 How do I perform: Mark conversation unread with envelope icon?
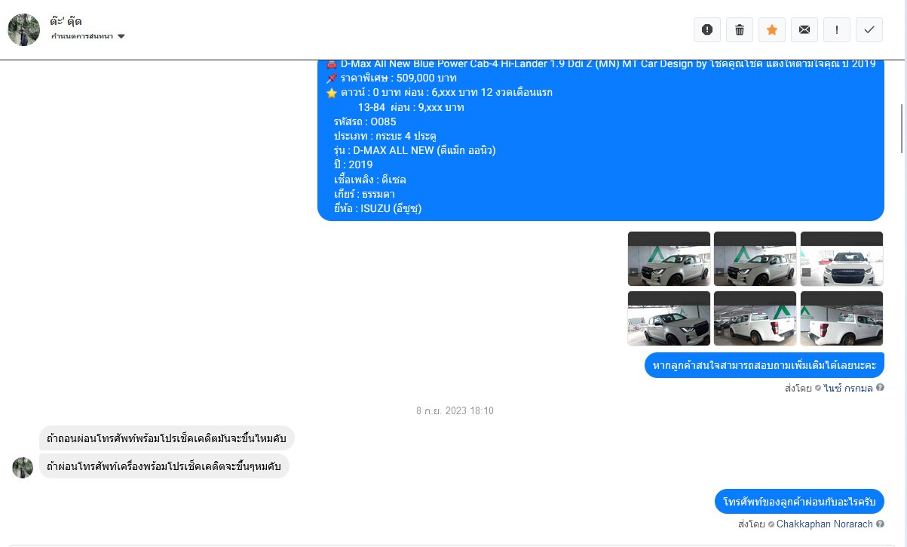click(804, 29)
